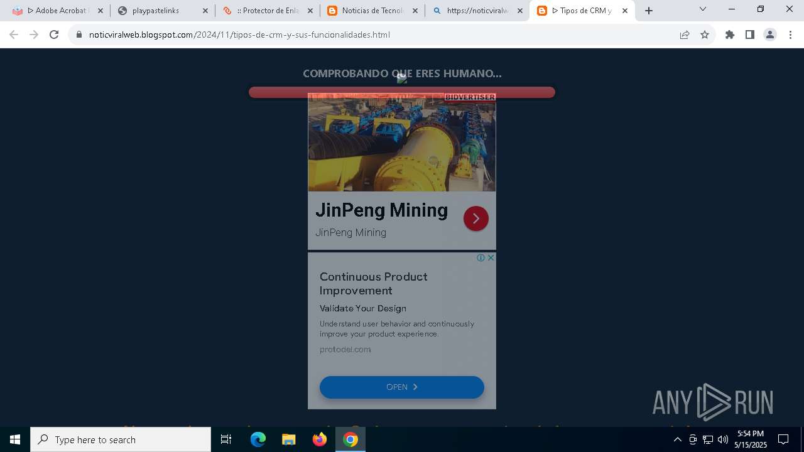The image size is (804, 452).
Task: Select the Chrome taskbar icon
Action: (350, 439)
